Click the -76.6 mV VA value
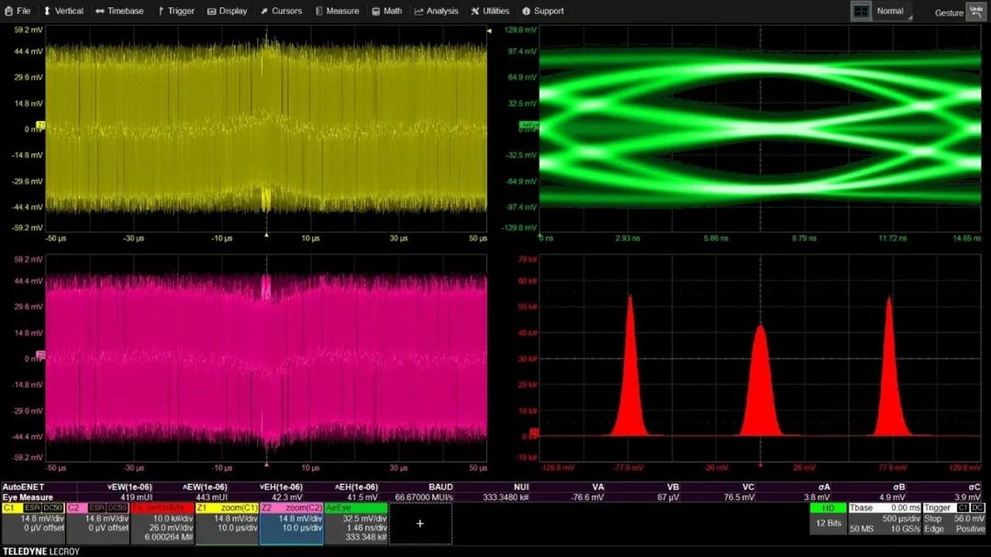Image resolution: width=991 pixels, height=557 pixels. coord(588,497)
